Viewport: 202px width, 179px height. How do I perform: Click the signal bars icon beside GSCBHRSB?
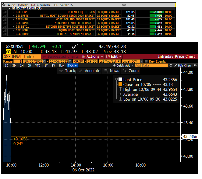coord(5,34)
